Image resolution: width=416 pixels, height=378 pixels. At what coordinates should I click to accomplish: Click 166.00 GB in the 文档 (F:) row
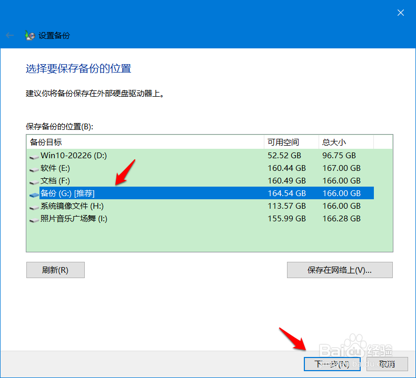341,181
